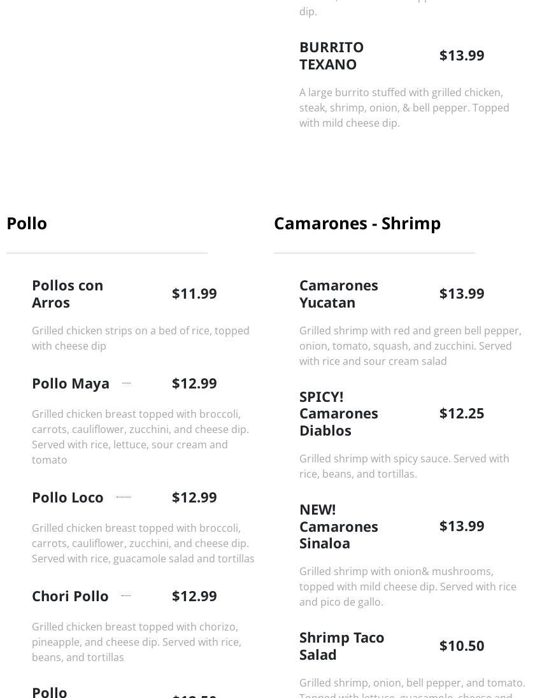Click the SPICY! Camarones Diablos title
Image resolution: width=535 pixels, height=698 pixels.
click(338, 413)
